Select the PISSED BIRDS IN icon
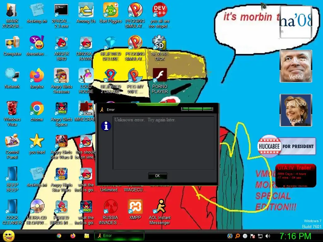 (x=61, y=212)
